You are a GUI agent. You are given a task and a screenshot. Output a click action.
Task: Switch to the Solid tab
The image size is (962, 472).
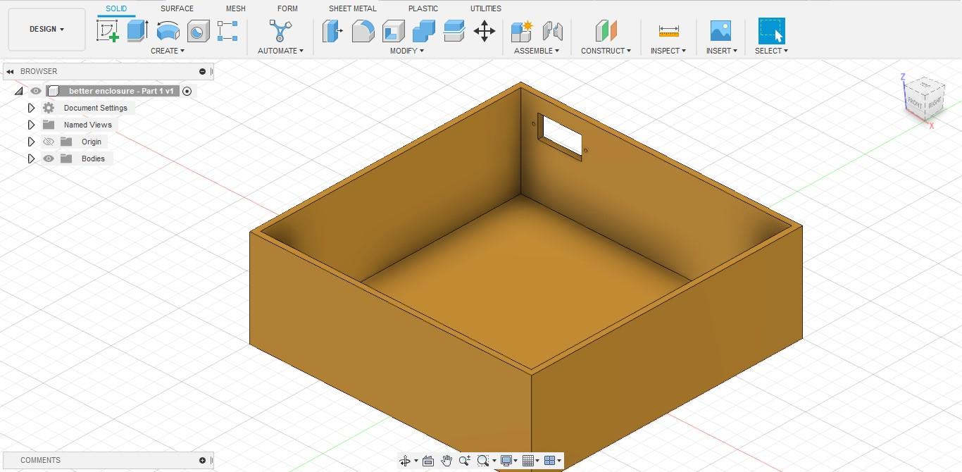[116, 8]
